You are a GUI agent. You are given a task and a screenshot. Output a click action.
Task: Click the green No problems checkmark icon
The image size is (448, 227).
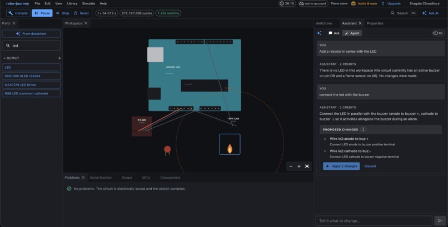[x=69, y=189]
